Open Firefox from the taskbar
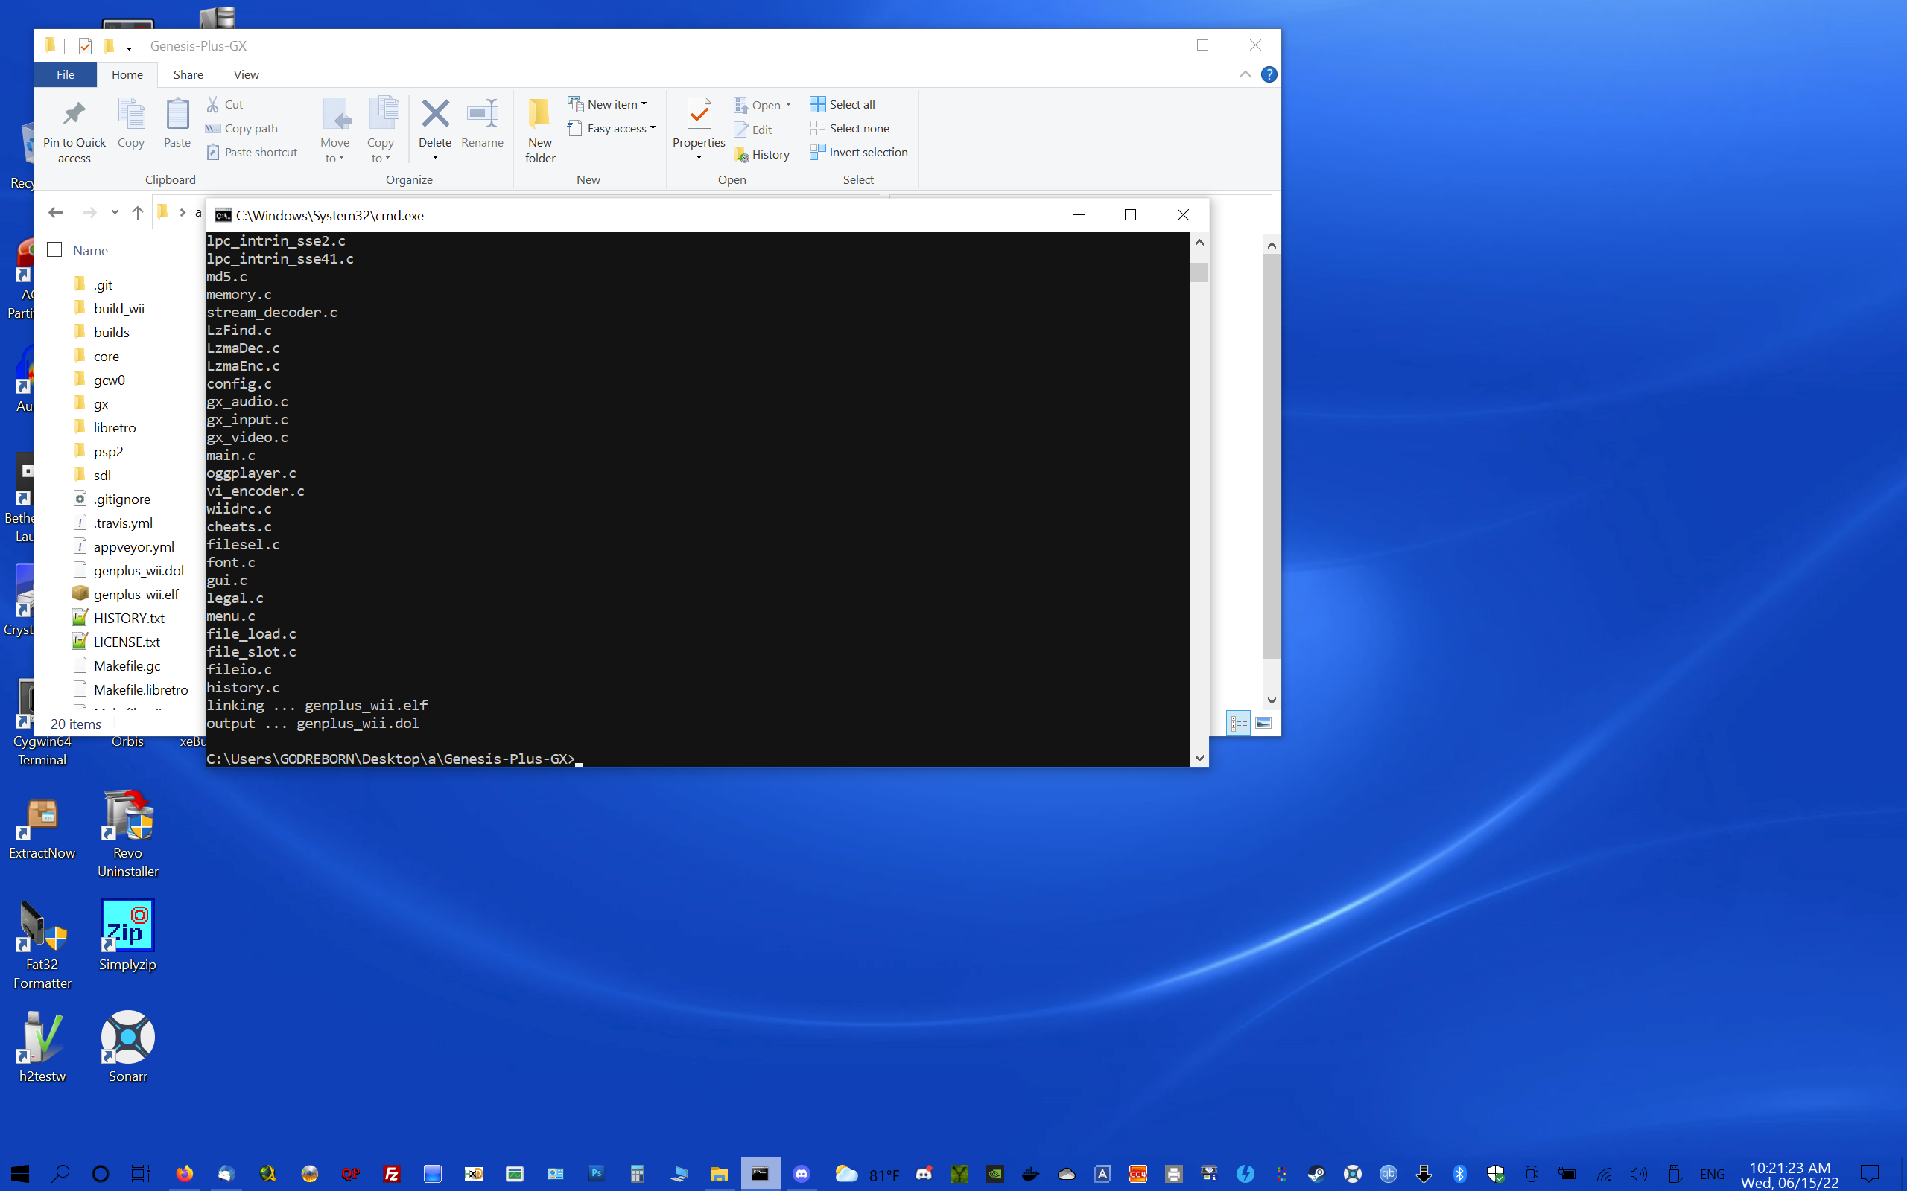Image resolution: width=1907 pixels, height=1191 pixels. (x=185, y=1174)
